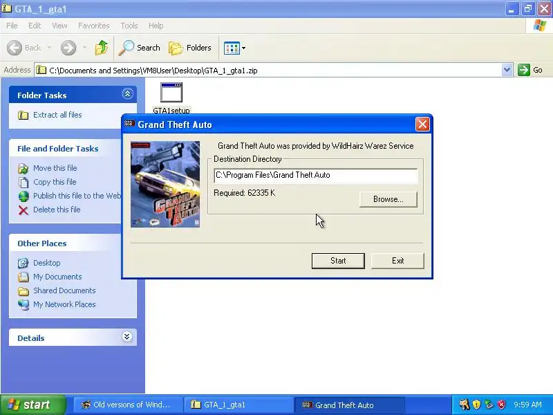Click the Up folder icon
553x415 pixels.
tap(102, 48)
